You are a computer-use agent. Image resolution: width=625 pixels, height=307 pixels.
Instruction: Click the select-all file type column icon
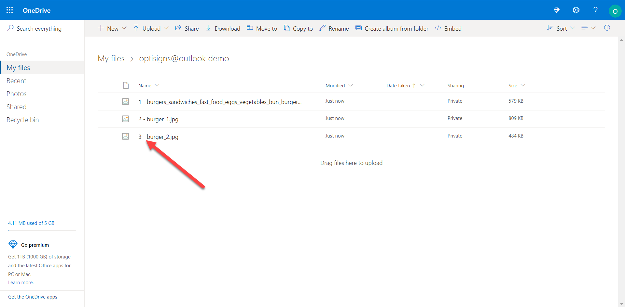(126, 85)
